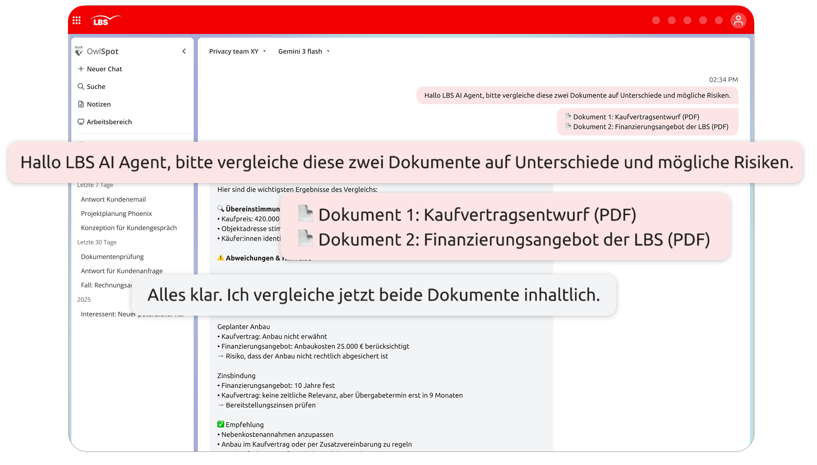Click the plus icon beside Neuer Chat

[81, 69]
